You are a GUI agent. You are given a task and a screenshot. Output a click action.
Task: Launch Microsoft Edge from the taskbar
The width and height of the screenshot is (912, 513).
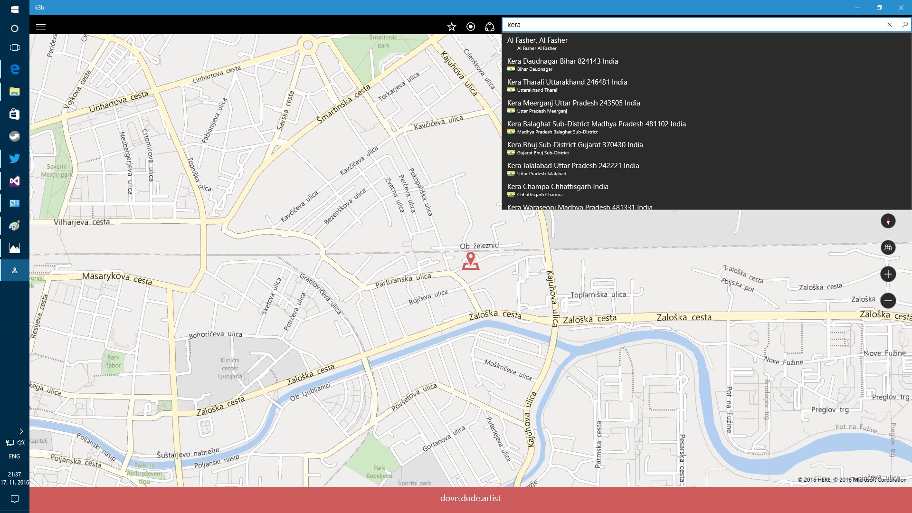click(14, 69)
